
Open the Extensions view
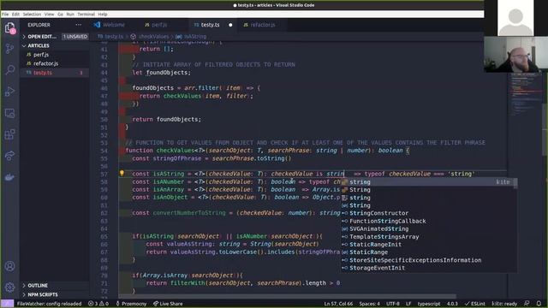9,134
